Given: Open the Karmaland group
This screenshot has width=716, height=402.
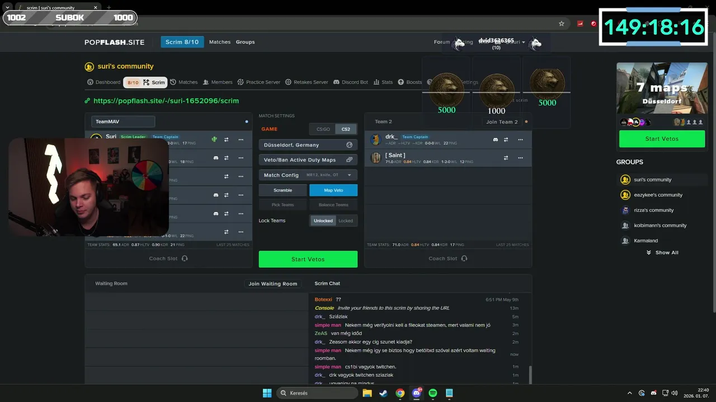Looking at the screenshot, I should (646, 241).
